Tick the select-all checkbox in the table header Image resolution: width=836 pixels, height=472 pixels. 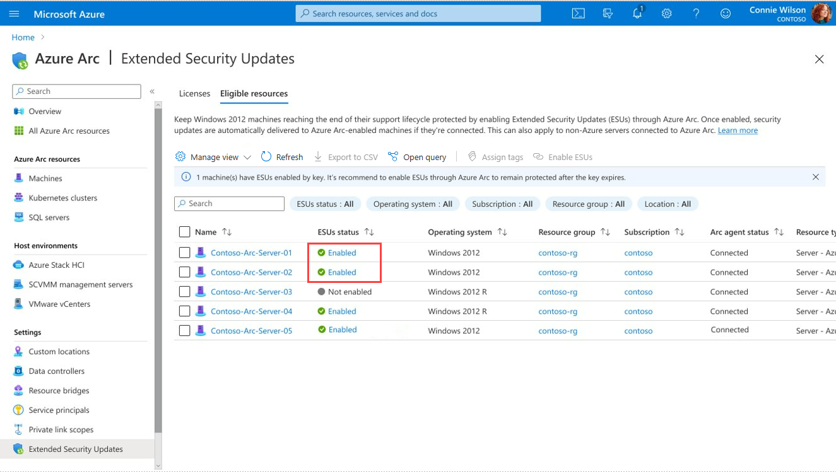(x=184, y=232)
